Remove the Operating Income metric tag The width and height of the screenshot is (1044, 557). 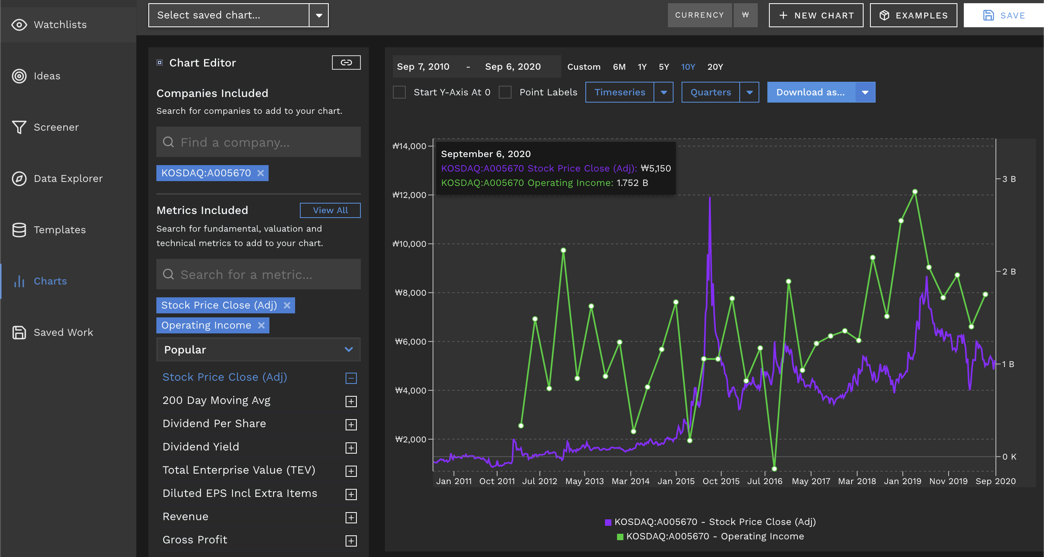[261, 325]
